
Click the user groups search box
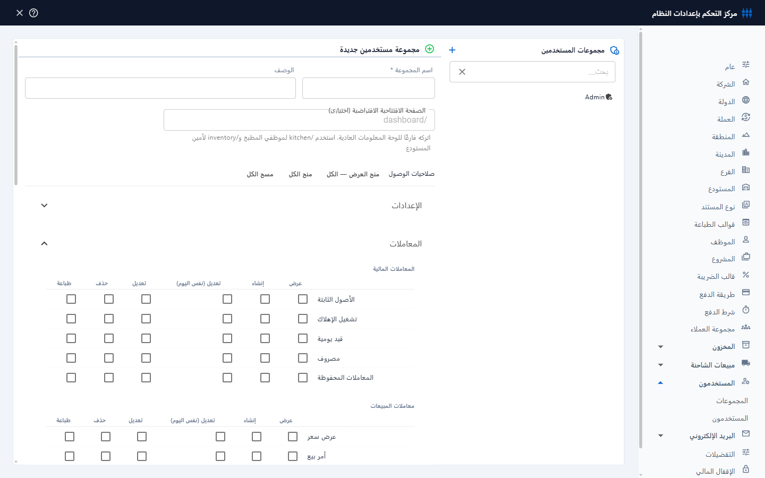(x=532, y=72)
